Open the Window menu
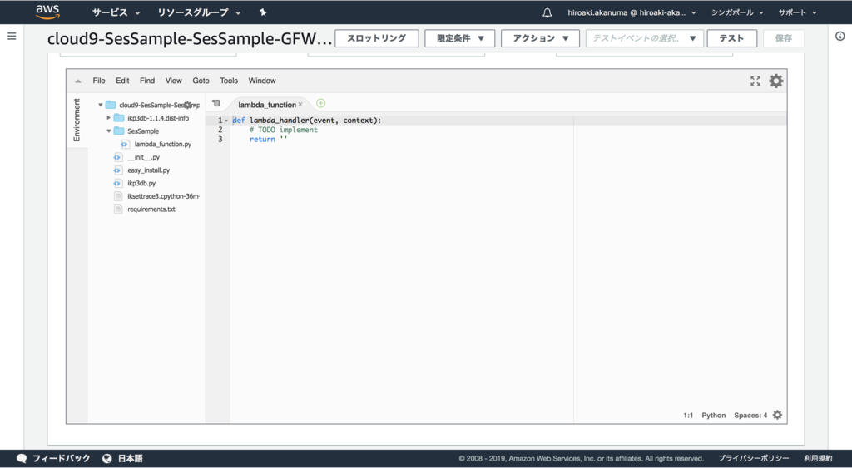Viewport: 852px width, 468px height. (x=262, y=81)
